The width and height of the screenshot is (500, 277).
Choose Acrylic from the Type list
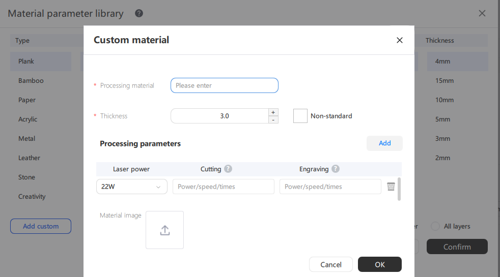(28, 119)
